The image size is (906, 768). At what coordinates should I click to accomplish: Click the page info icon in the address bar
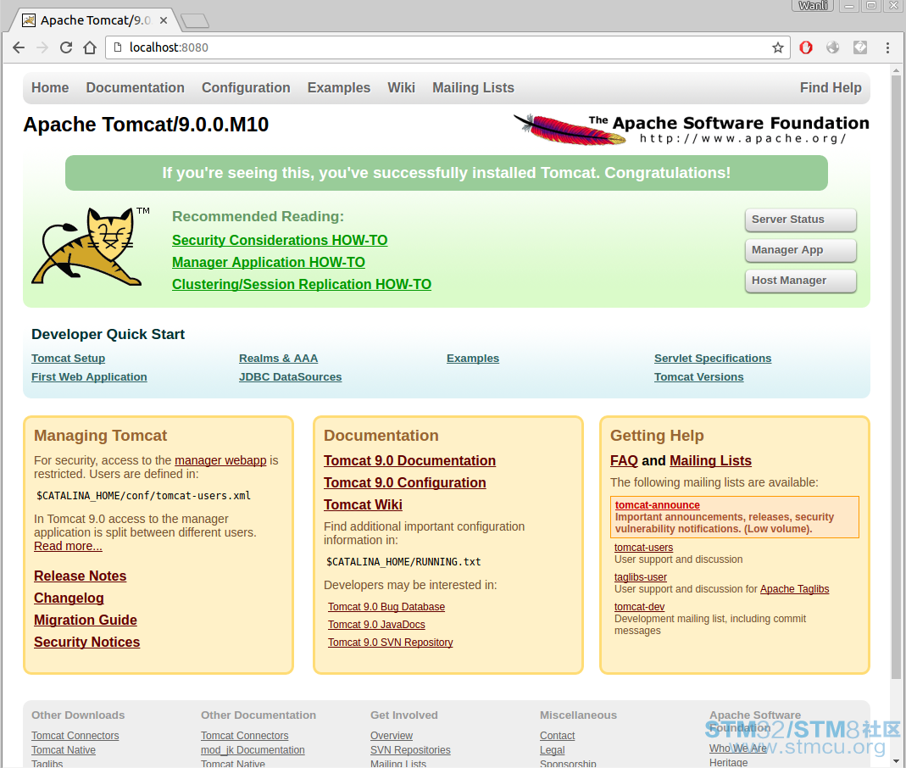[118, 47]
